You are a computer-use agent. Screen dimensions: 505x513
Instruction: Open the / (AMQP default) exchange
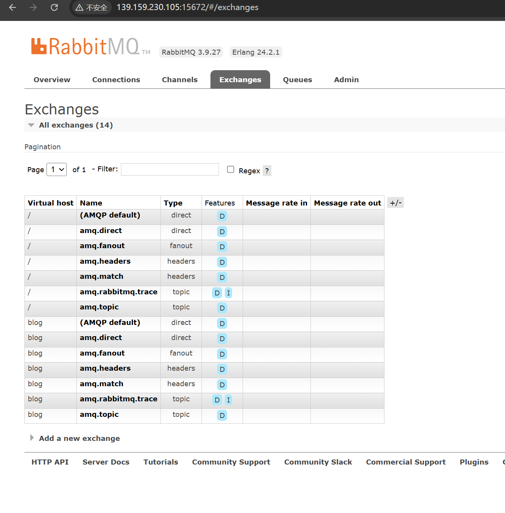(x=110, y=215)
